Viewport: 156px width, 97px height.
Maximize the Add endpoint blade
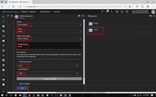tap(79, 16)
